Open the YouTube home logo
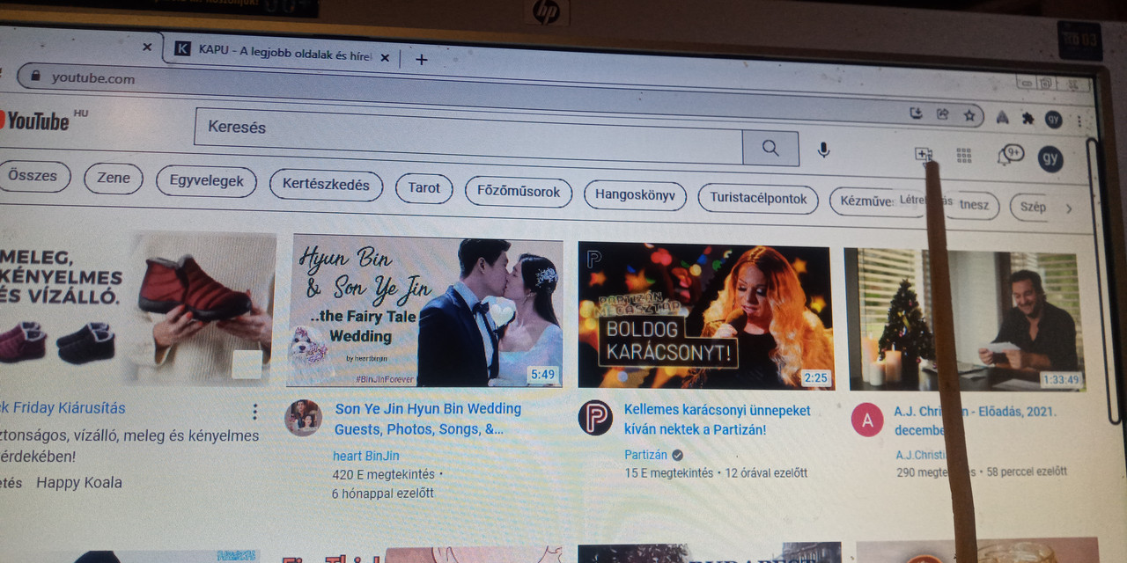This screenshot has width=1127, height=563. [35, 121]
